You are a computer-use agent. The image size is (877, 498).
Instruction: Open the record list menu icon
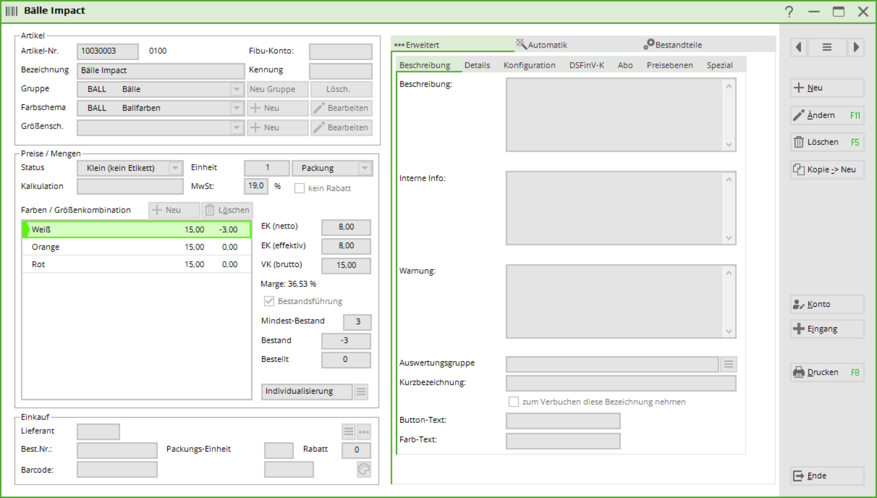point(827,47)
